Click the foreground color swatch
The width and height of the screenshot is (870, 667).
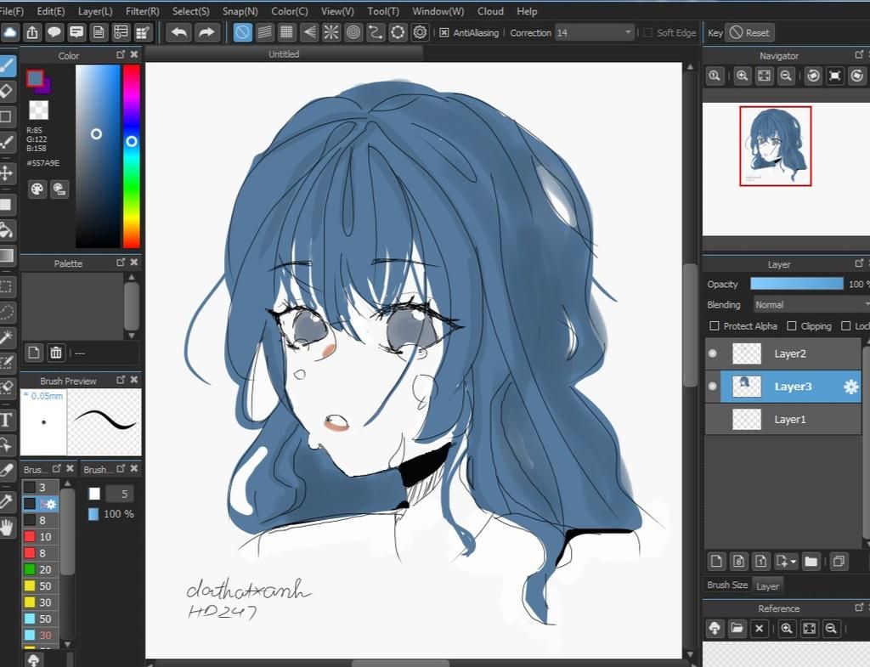click(35, 79)
